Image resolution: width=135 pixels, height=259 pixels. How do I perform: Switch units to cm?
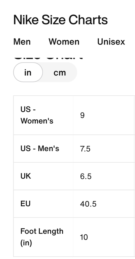[x=60, y=72]
